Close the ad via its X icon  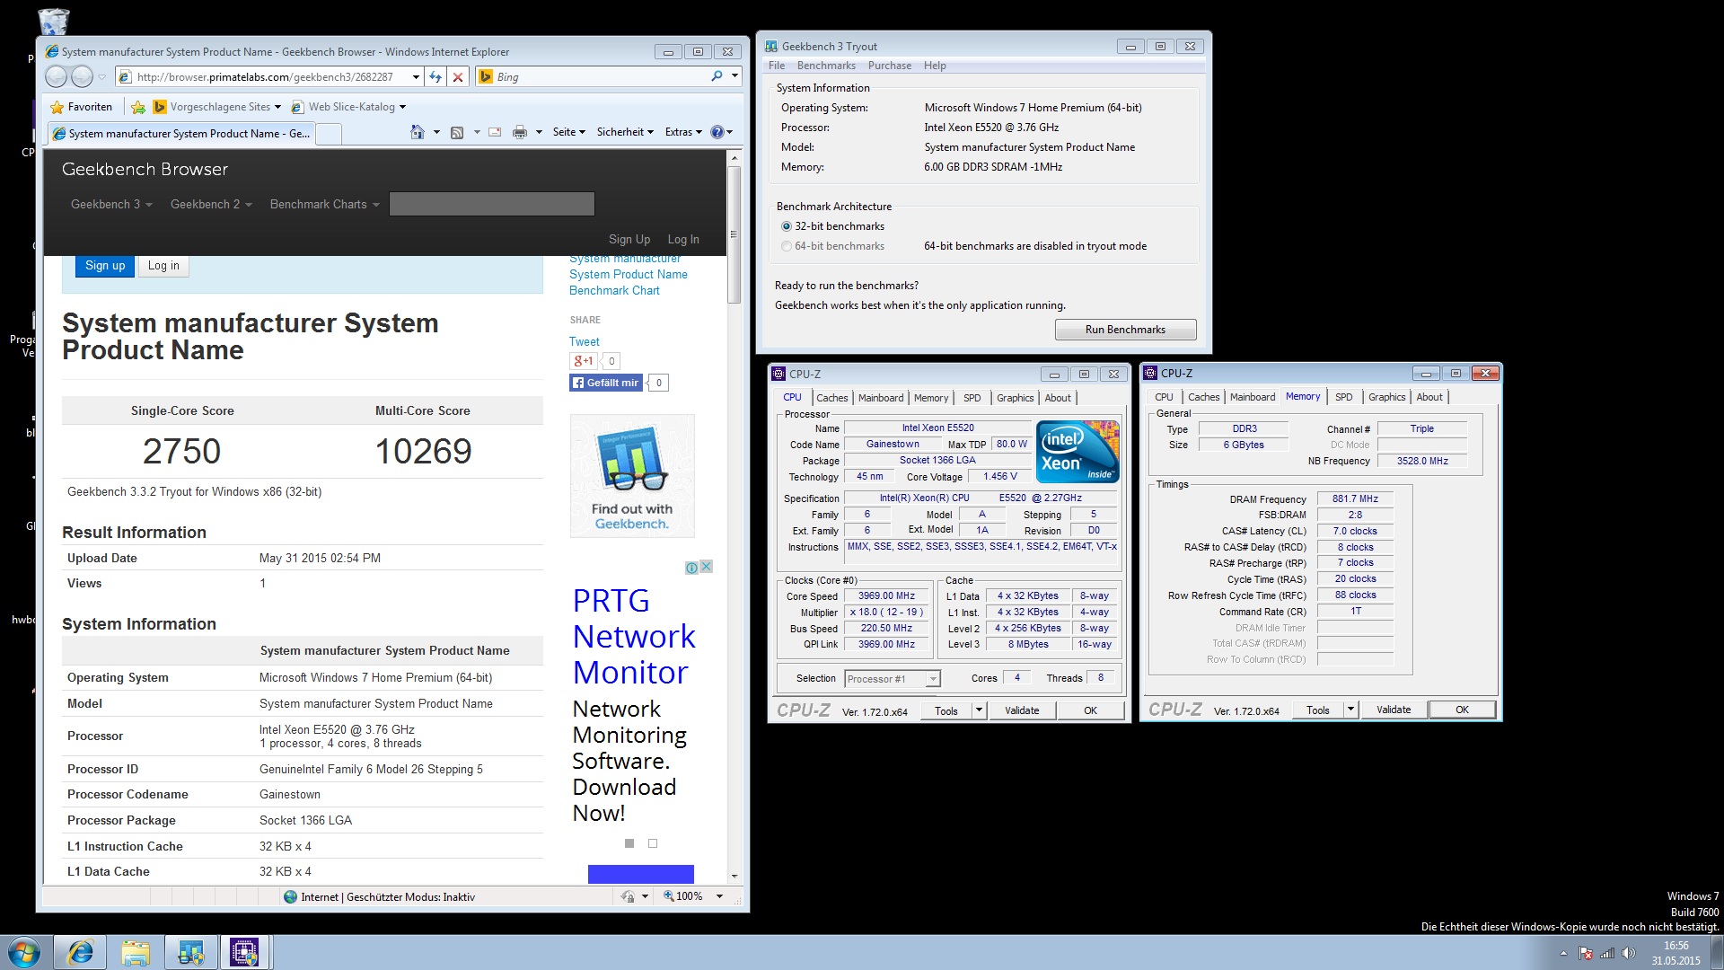pos(707,567)
